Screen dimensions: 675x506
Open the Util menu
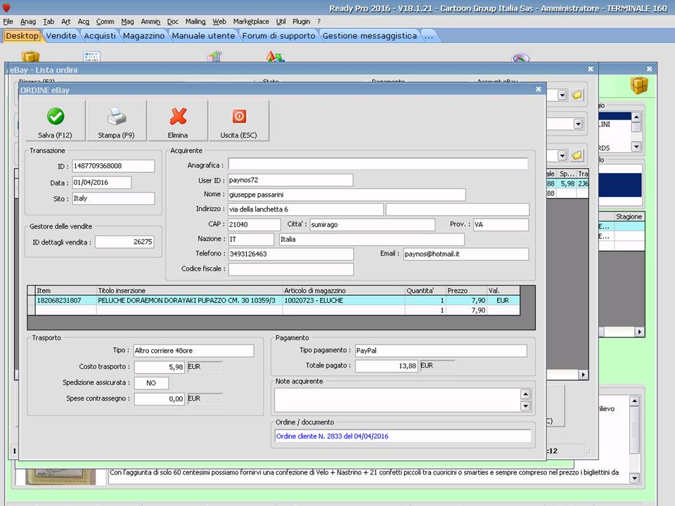tap(281, 22)
